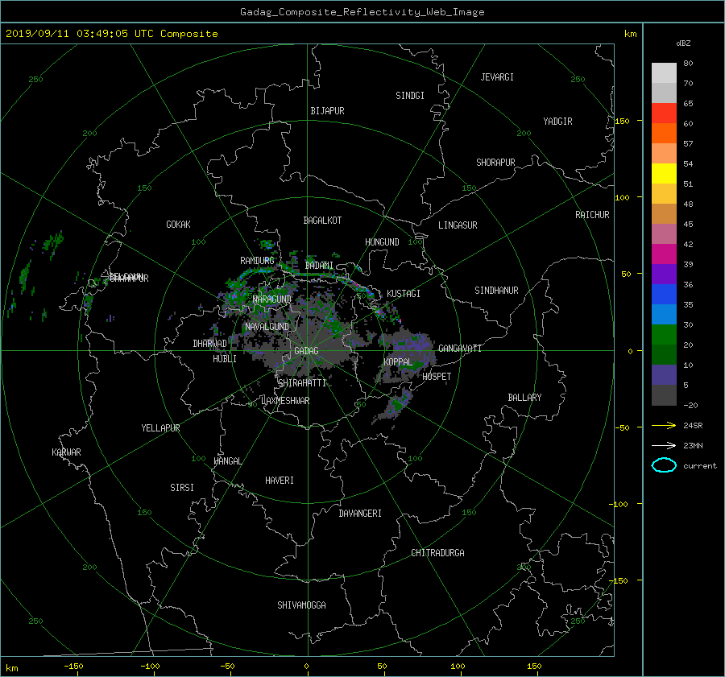
Task: Click the SINDHANUR city label
Action: pos(496,291)
